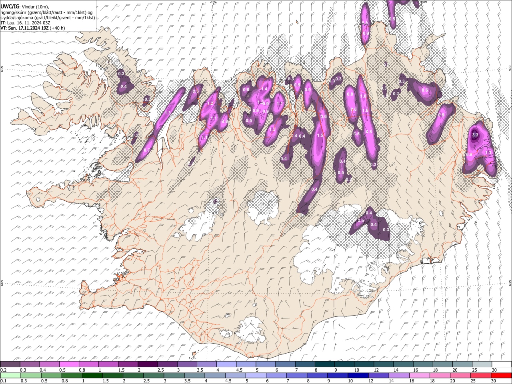Click the 3.3 precipitation value in the east
The image size is (512, 384).
tap(475, 135)
